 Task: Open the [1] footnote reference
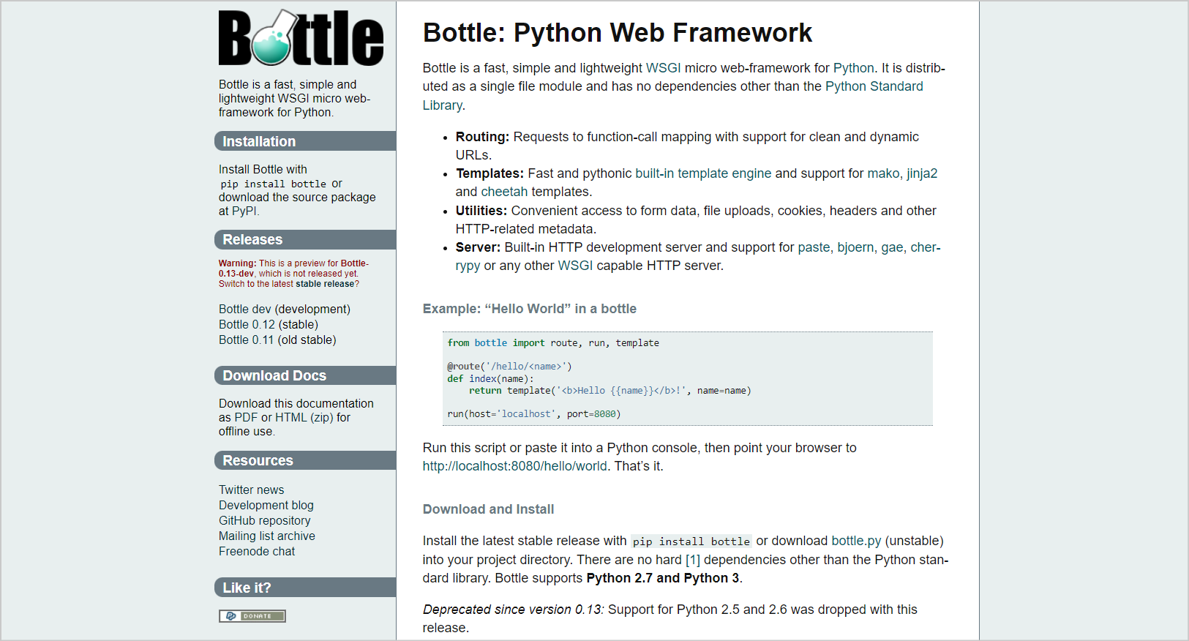click(693, 560)
